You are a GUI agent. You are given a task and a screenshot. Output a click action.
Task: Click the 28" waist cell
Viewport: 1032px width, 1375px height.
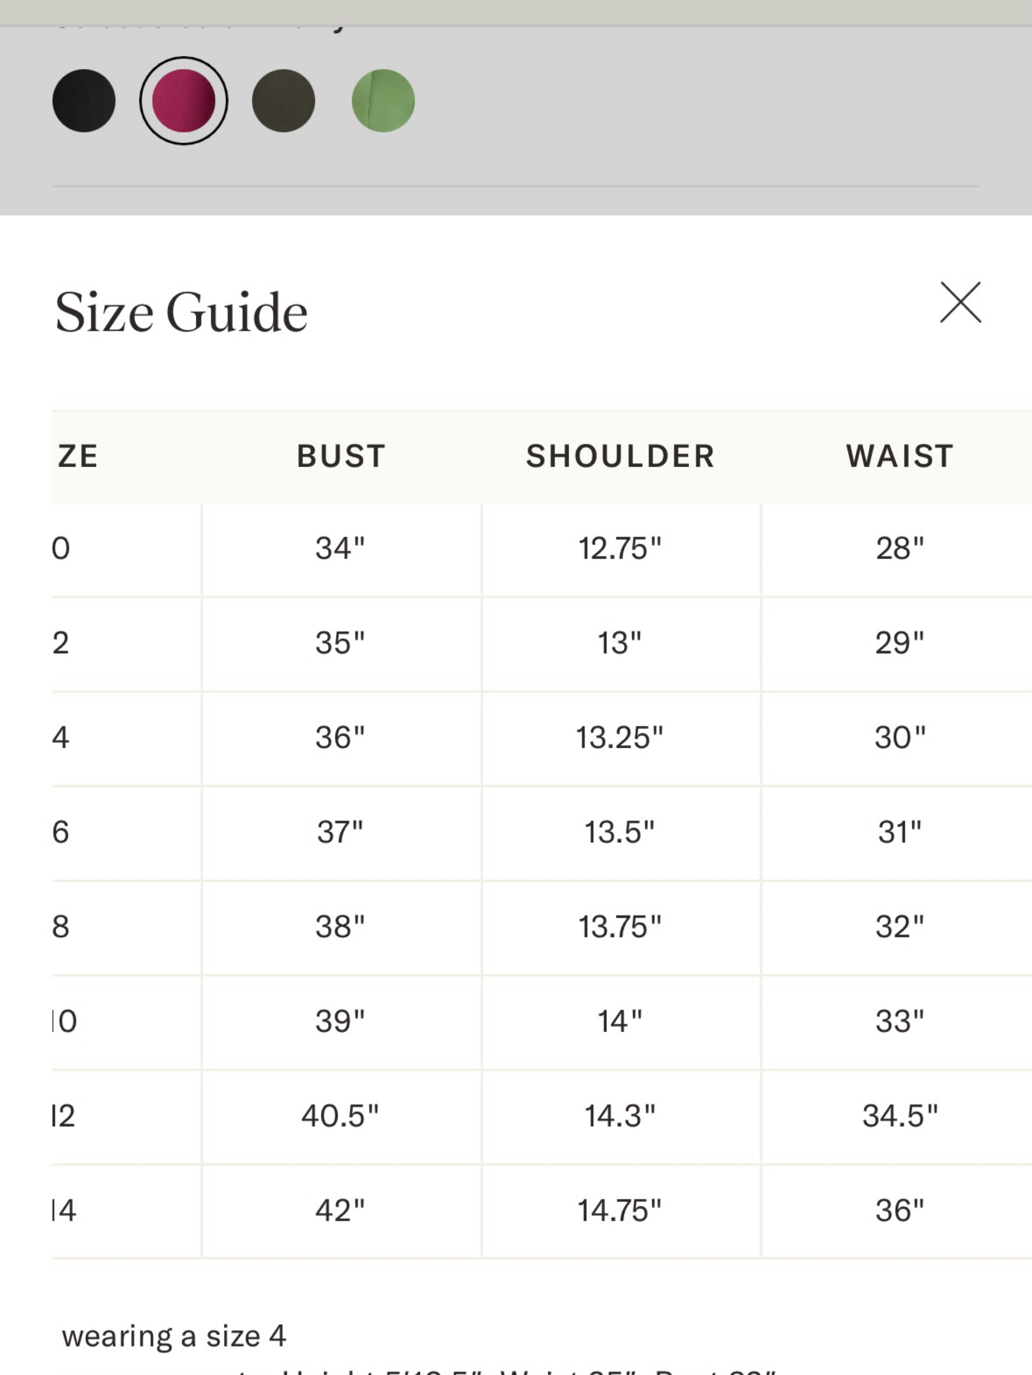click(900, 549)
